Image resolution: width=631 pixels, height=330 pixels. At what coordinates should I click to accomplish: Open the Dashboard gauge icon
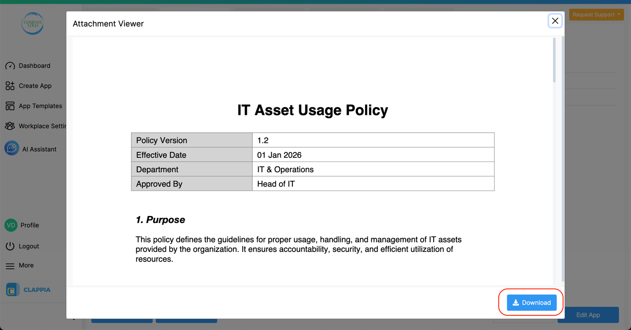point(10,66)
